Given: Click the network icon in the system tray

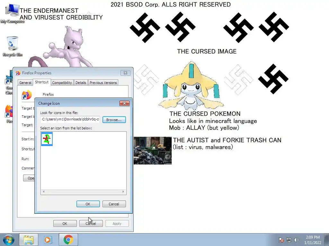Looking at the screenshot, I should [289, 240].
